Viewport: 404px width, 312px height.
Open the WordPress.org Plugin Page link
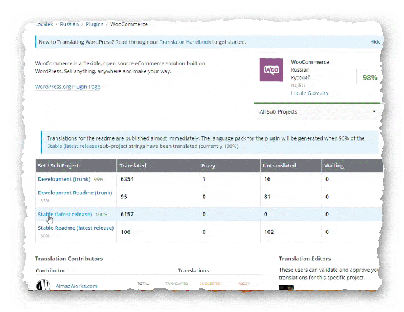point(68,87)
